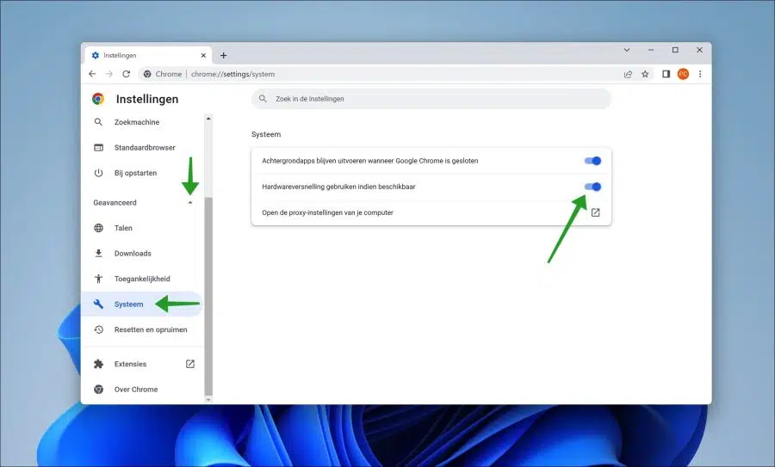Screen dimensions: 775x467
Task: Click the Downloads arrow icon
Action: (x=98, y=253)
